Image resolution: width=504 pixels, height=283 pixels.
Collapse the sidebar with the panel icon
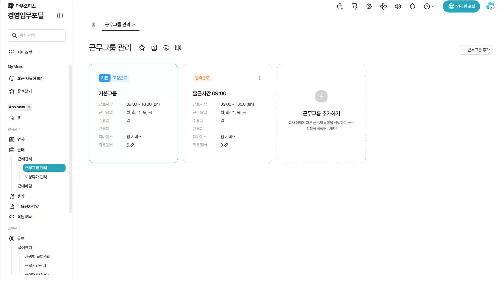tap(60, 15)
